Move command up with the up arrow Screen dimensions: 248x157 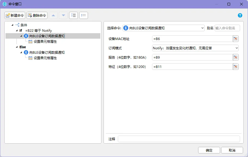(x=53, y=15)
